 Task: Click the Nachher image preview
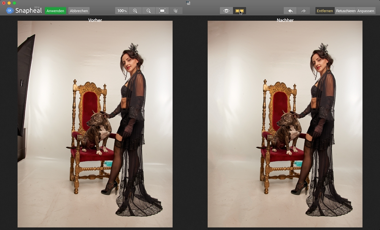click(285, 124)
